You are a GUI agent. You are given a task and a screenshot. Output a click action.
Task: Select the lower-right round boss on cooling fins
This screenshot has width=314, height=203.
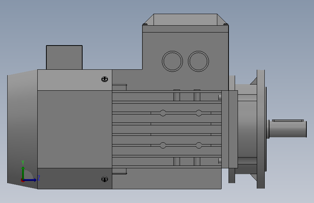(199, 145)
